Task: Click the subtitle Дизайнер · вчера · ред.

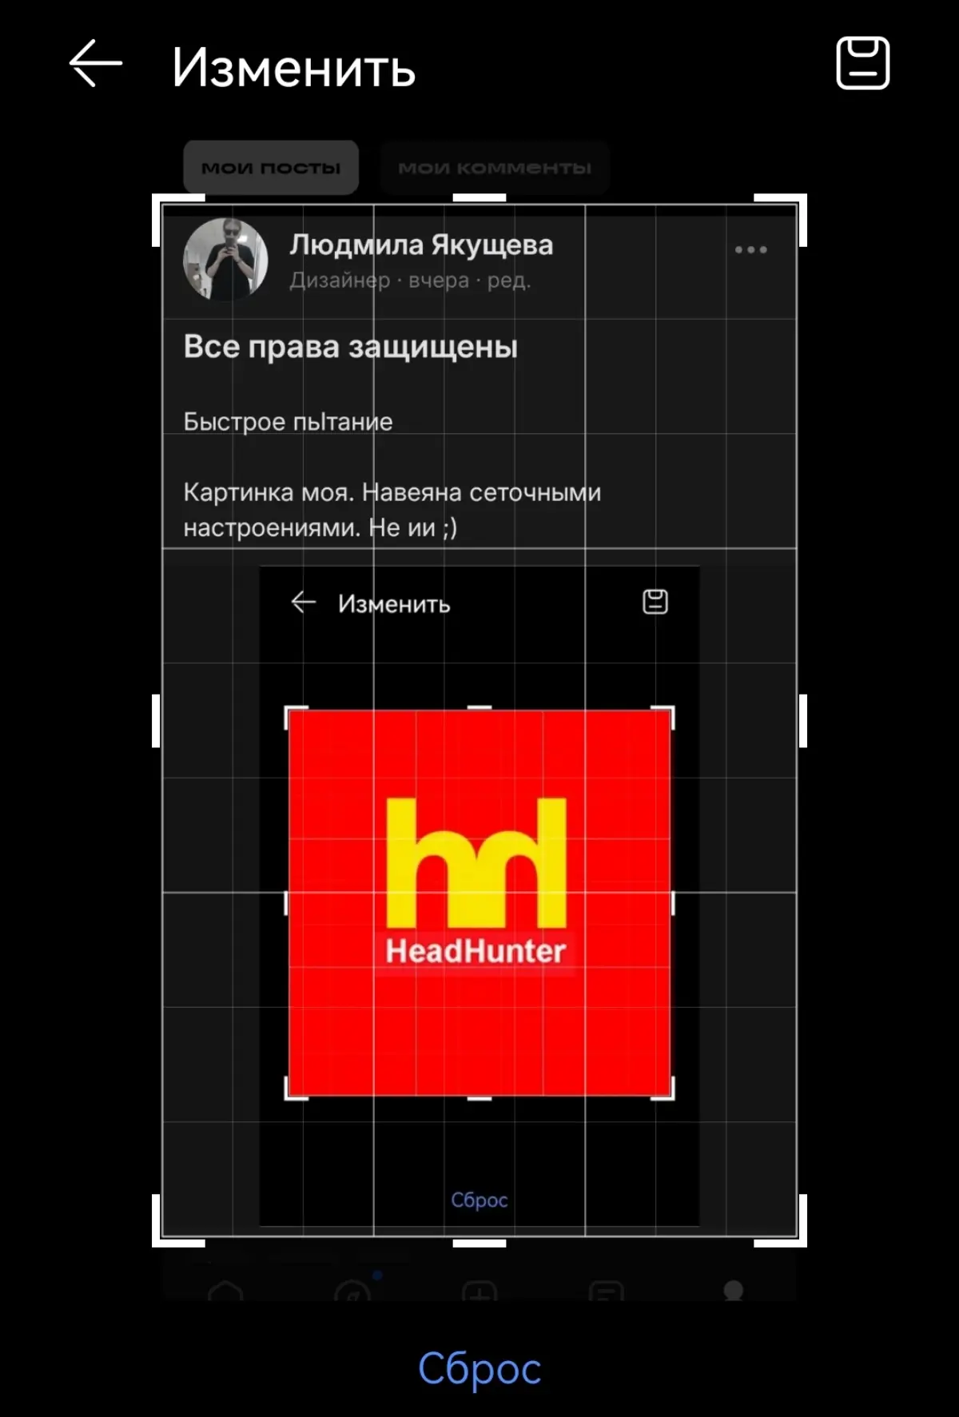Action: click(x=410, y=281)
